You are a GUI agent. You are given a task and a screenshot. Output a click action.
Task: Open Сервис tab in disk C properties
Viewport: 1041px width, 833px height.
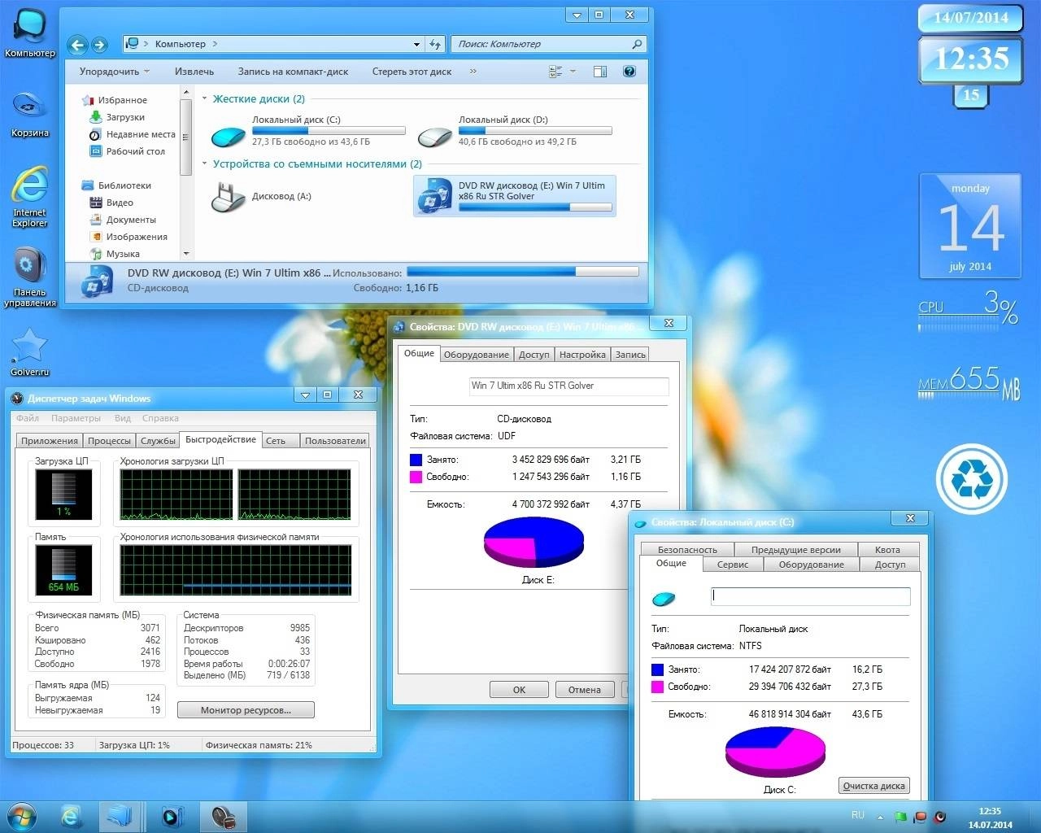[x=733, y=564]
